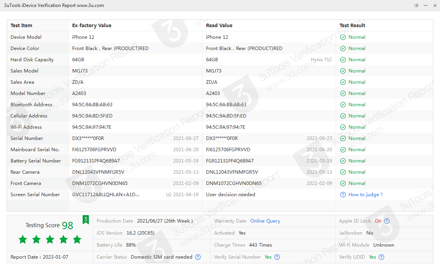Image resolution: width=440 pixels, height=266 pixels.
Task: Select ex-factory rear camera serial DNL12043VFNMFGR5V
Action: (x=98, y=172)
